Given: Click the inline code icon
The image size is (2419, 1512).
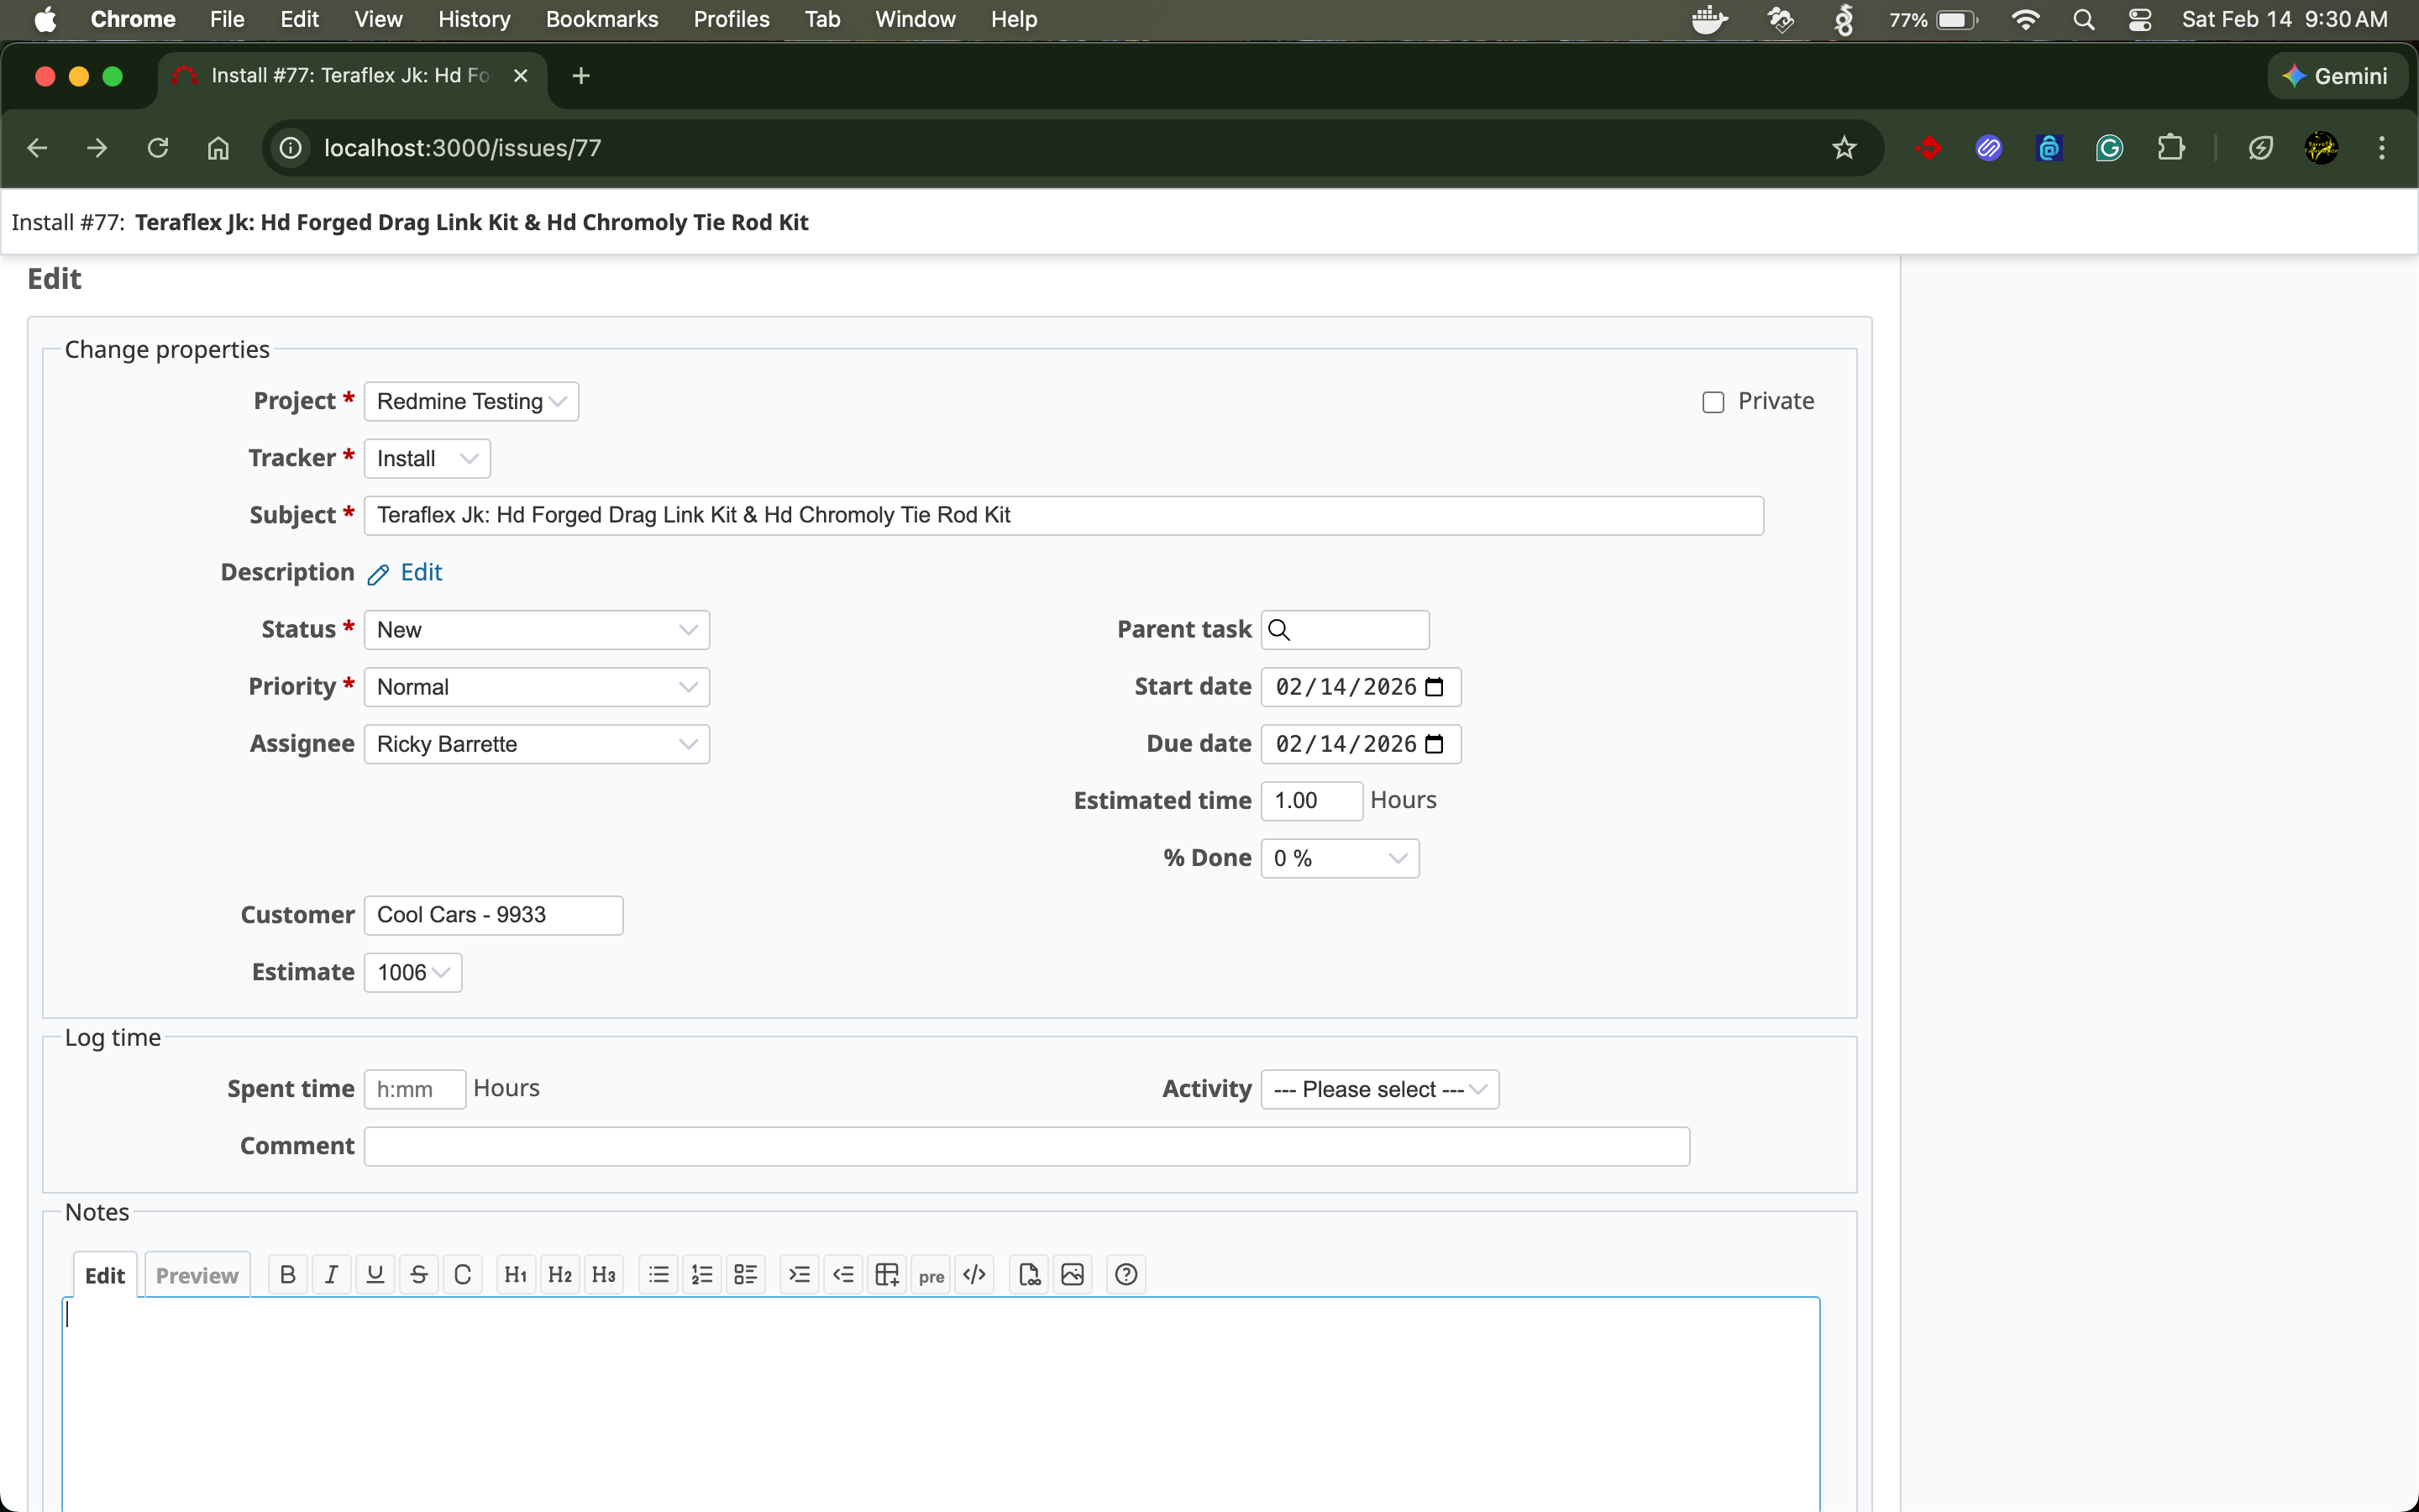Looking at the screenshot, I should [974, 1274].
